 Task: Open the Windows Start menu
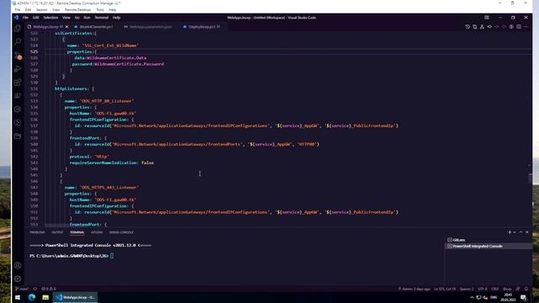[18, 297]
